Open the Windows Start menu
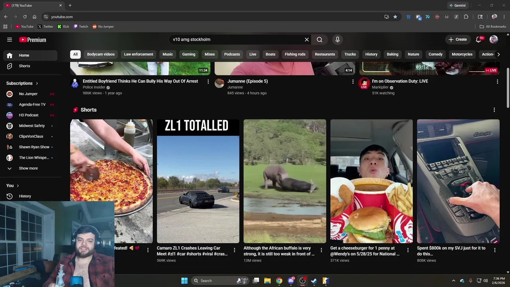Screen dimensions: 510x287 pyautogui.click(x=184, y=281)
